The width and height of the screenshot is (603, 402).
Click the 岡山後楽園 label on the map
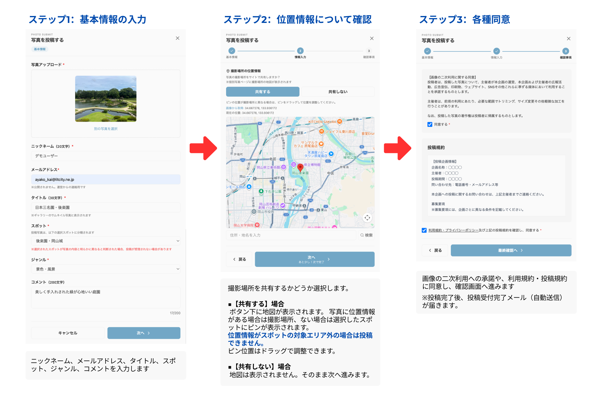300,173
